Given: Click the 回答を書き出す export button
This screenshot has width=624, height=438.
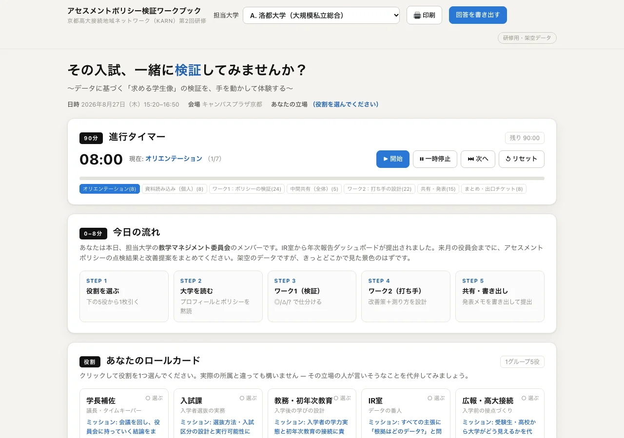Looking at the screenshot, I should [x=478, y=15].
